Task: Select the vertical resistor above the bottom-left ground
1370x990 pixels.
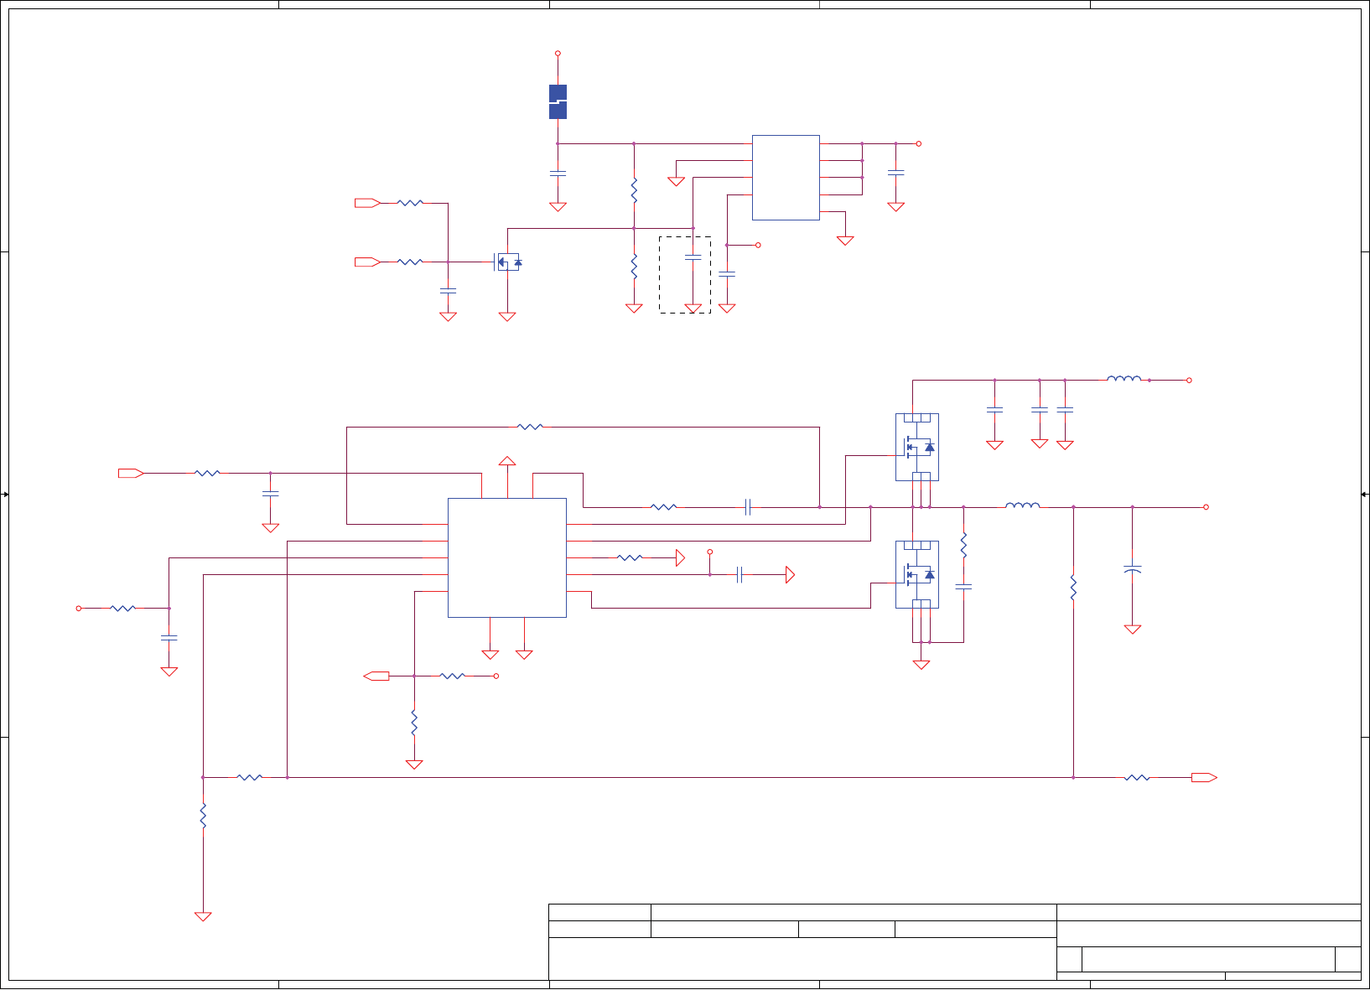Action: coord(203,816)
